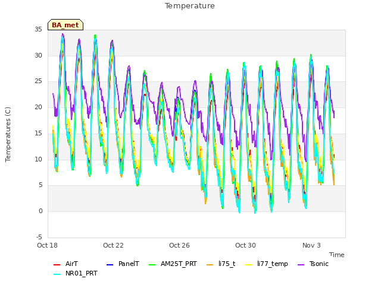Click the 5 y-axis tick label
This screenshot has width=381, height=285.
point(40,185)
